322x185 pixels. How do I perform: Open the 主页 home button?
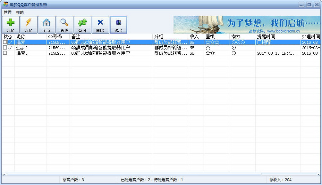tap(47, 25)
